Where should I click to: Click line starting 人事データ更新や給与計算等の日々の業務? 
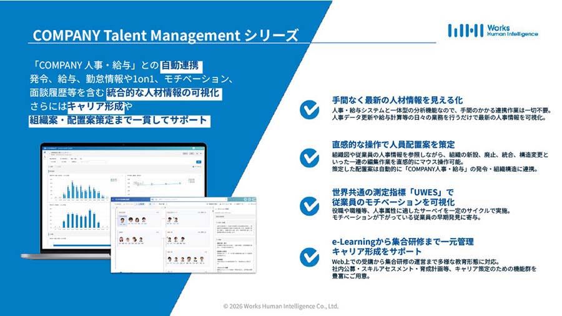(439, 117)
